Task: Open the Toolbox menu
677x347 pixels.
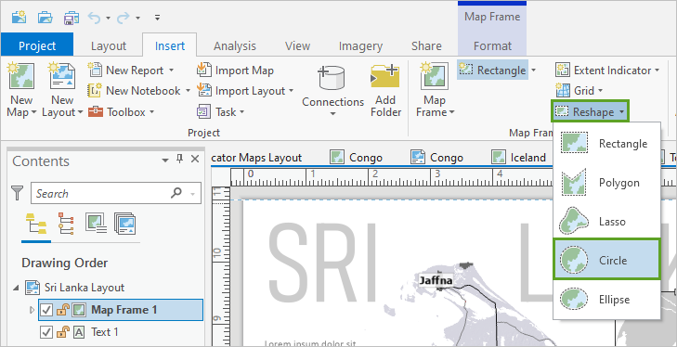Action: tap(121, 112)
